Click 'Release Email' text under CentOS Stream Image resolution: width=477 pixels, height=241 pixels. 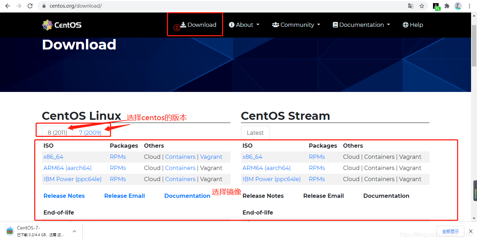click(x=324, y=196)
